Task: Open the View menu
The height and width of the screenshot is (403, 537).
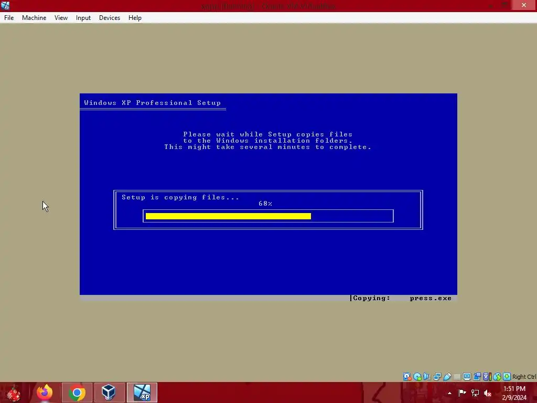Action: coord(61,18)
